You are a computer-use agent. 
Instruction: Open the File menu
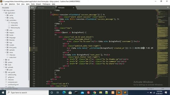tap(2, 4)
